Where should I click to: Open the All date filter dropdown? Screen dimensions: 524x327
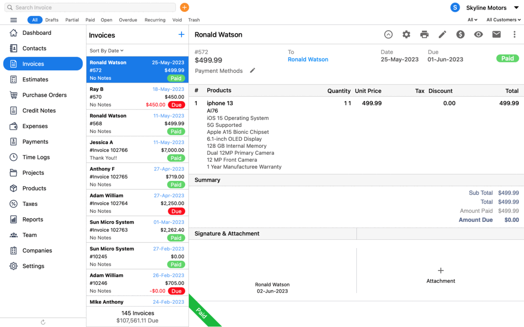(472, 20)
